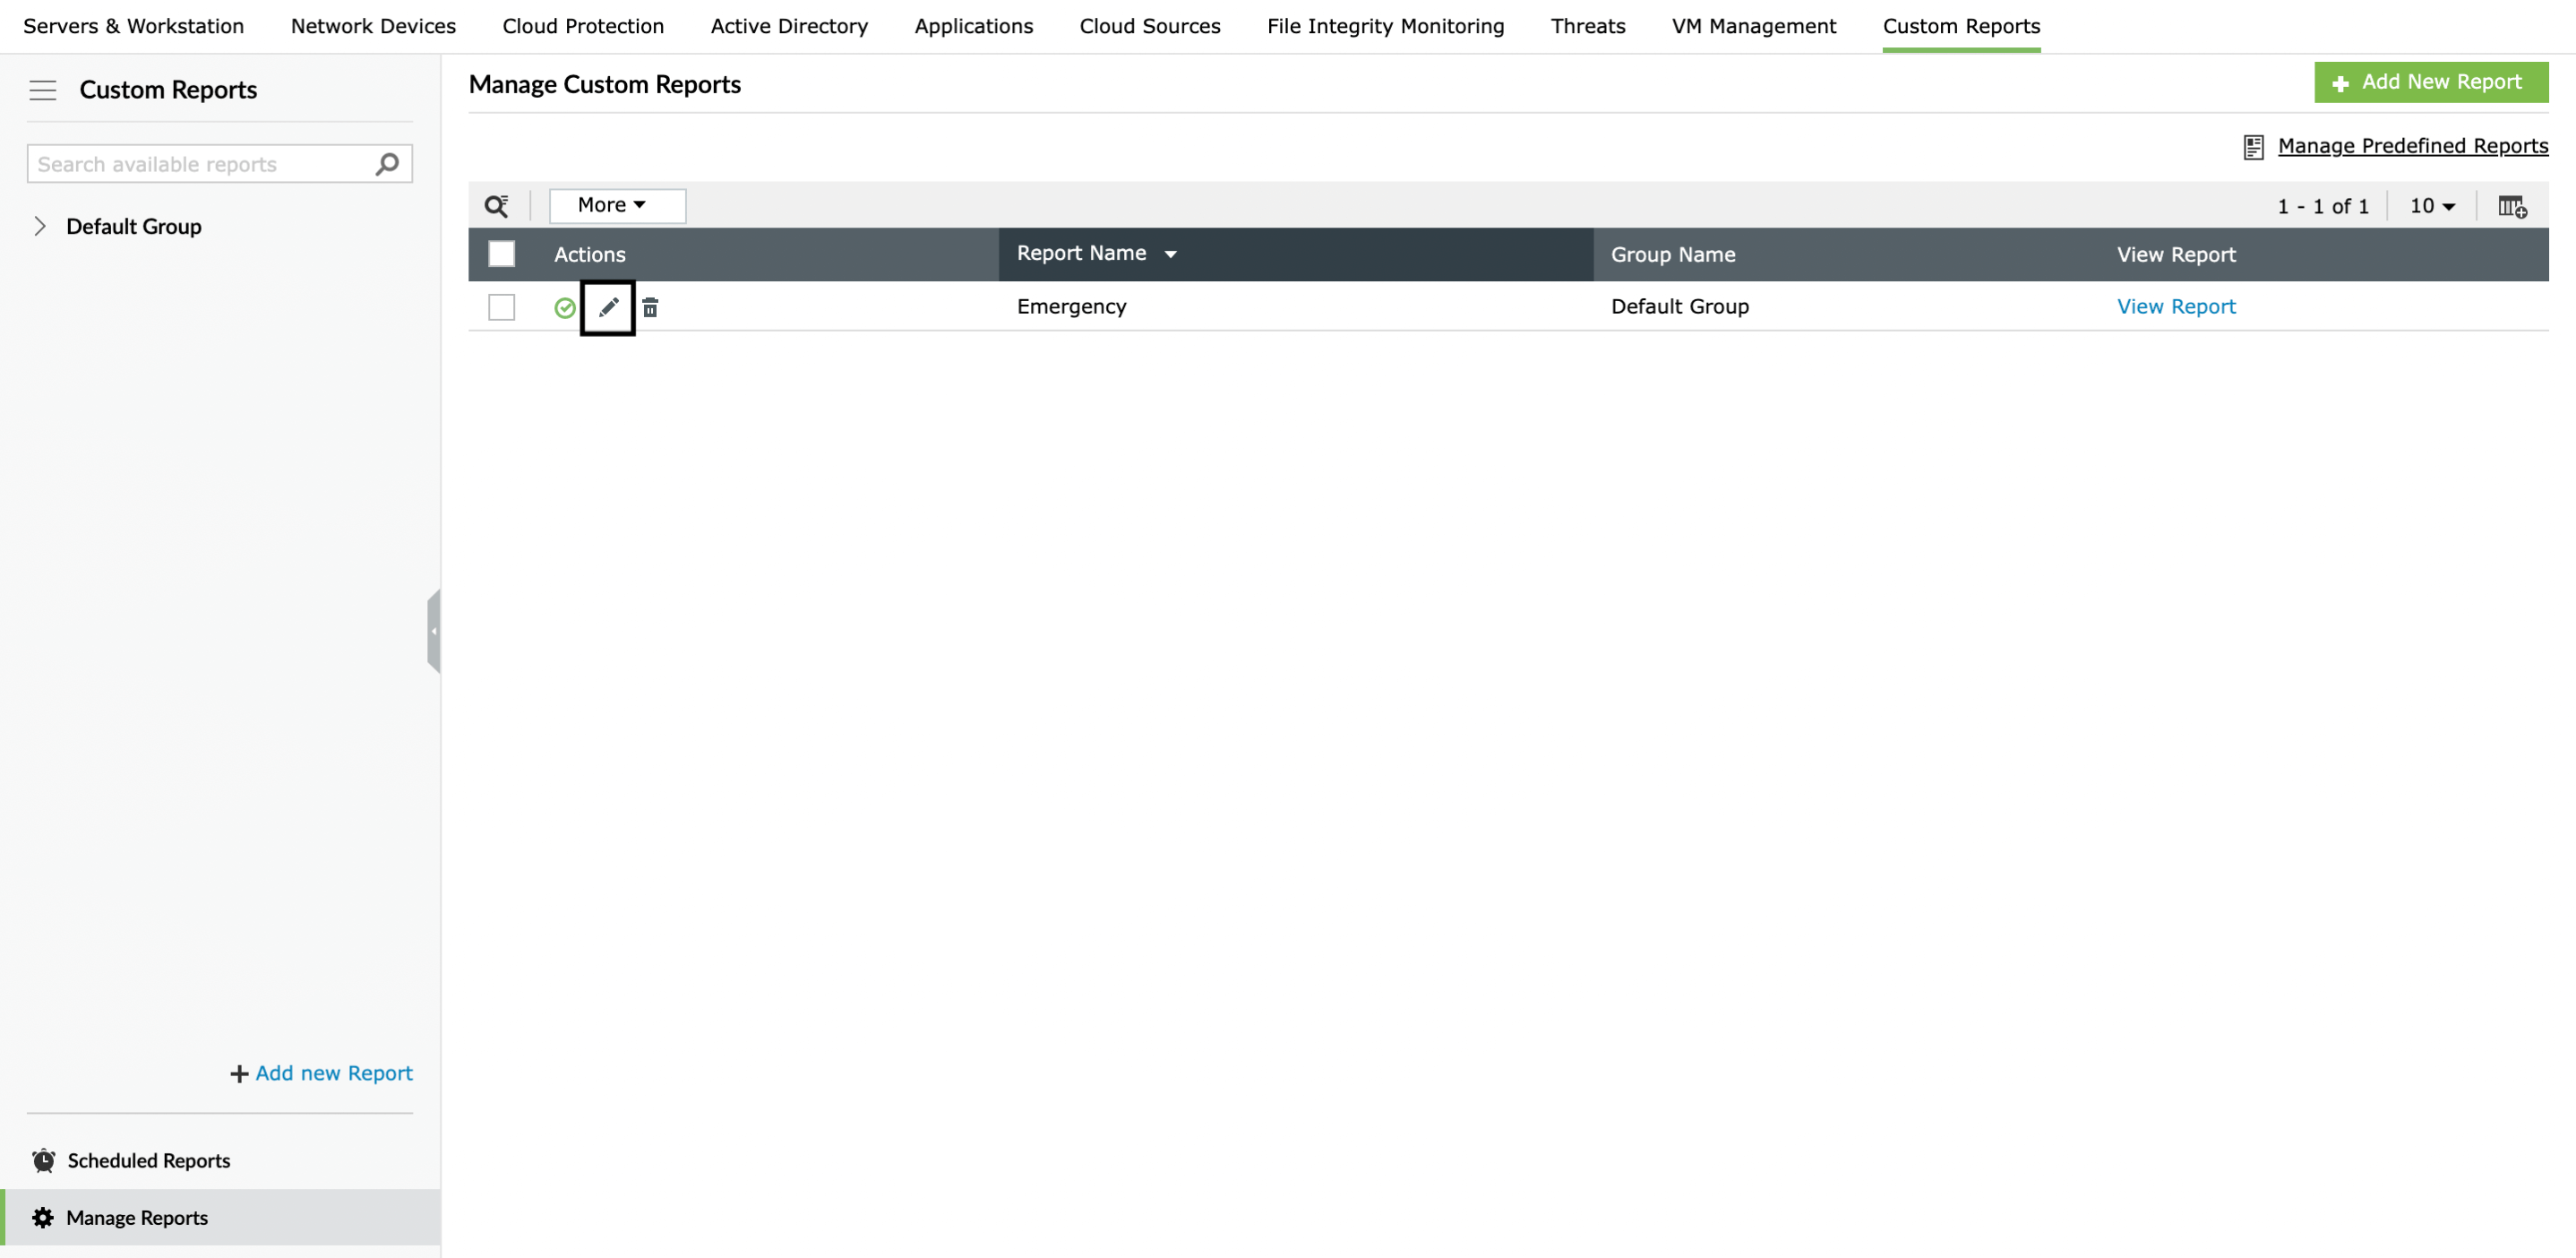Click the delete trash icon for Emergency report
The height and width of the screenshot is (1258, 2576).
click(x=650, y=307)
